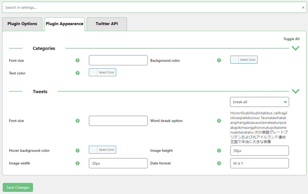Click the Date format input field
308x194 pixels.
point(259,163)
